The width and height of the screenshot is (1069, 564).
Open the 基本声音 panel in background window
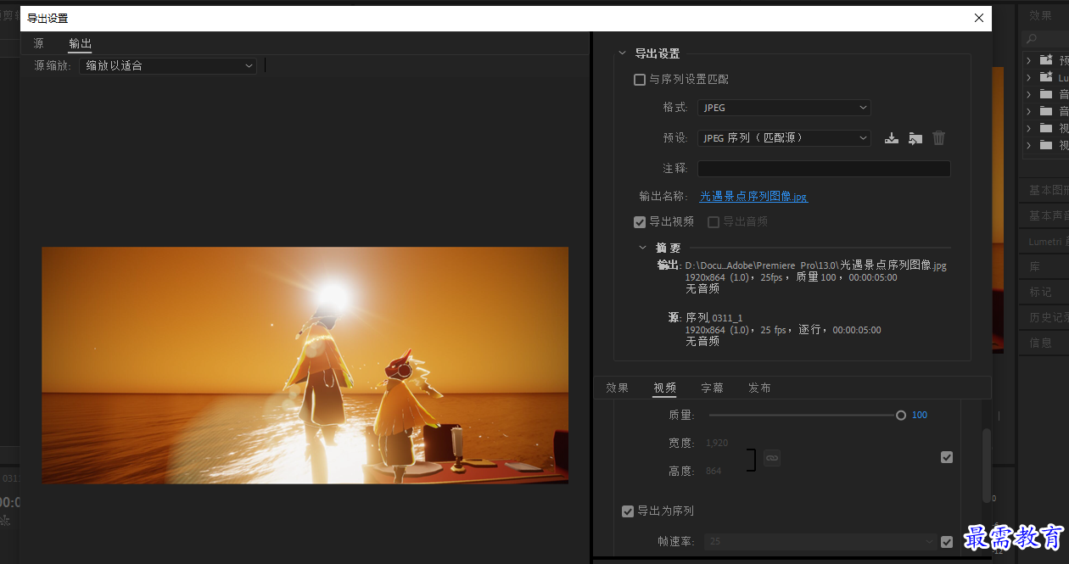(x=1048, y=215)
